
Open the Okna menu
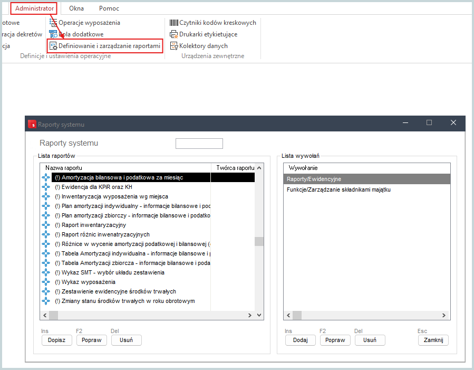click(76, 8)
